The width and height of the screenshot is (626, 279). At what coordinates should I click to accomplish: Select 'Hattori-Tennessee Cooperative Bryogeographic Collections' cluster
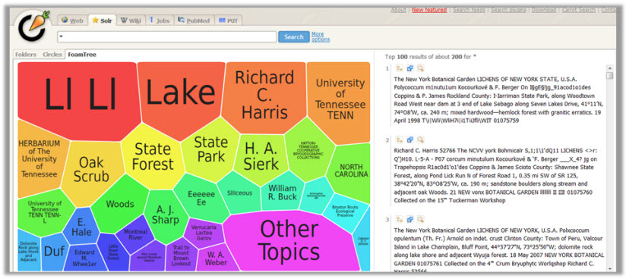click(x=308, y=150)
